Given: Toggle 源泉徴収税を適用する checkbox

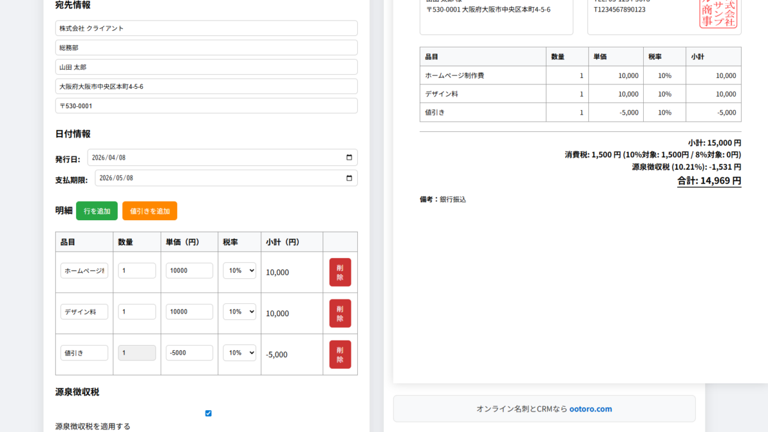Looking at the screenshot, I should pyautogui.click(x=208, y=413).
